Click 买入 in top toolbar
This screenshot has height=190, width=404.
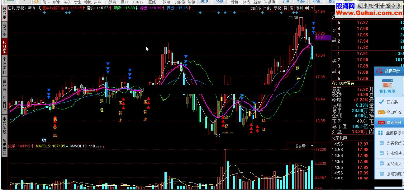click(68, 2)
